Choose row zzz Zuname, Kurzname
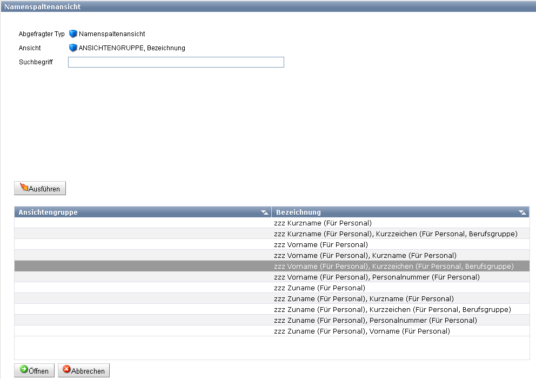 364,298
